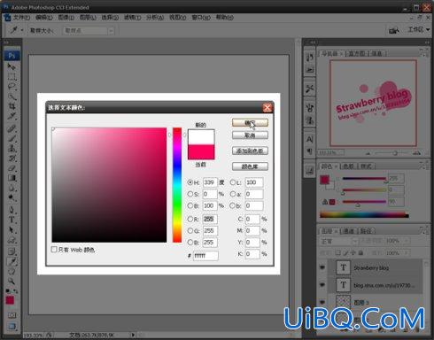Image resolution: width=434 pixels, height=340 pixels.
Task: Open the Color Libraries button
Action: 250,166
